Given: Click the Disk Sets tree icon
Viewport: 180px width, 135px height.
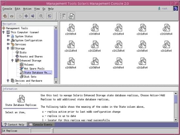Looking at the screenshot, I should pyautogui.click(x=22, y=77).
